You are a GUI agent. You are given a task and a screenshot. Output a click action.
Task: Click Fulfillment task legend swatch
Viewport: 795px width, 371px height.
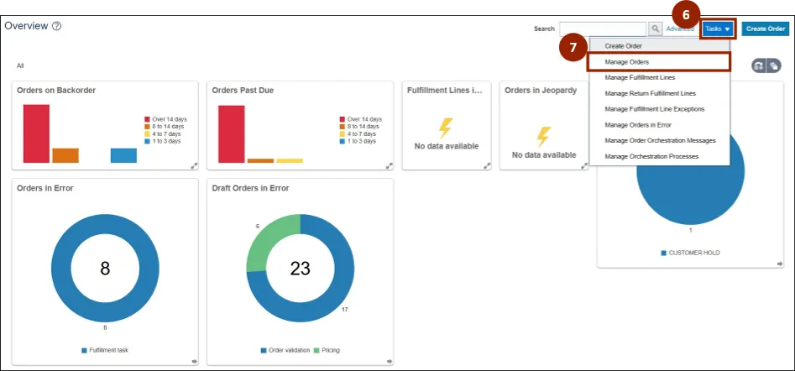point(84,350)
